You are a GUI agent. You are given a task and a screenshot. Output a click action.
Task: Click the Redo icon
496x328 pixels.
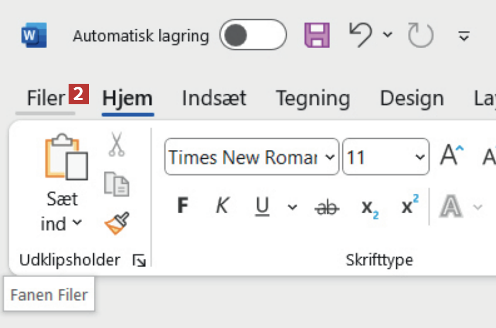[420, 36]
